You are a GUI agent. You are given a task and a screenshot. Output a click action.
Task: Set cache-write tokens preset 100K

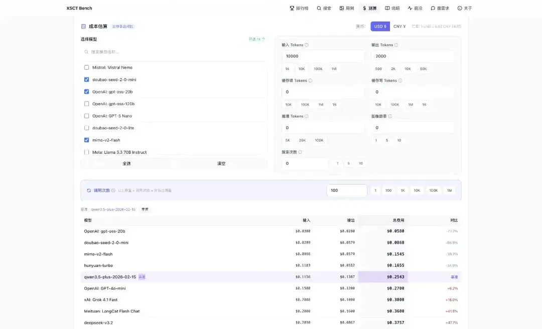click(395, 105)
